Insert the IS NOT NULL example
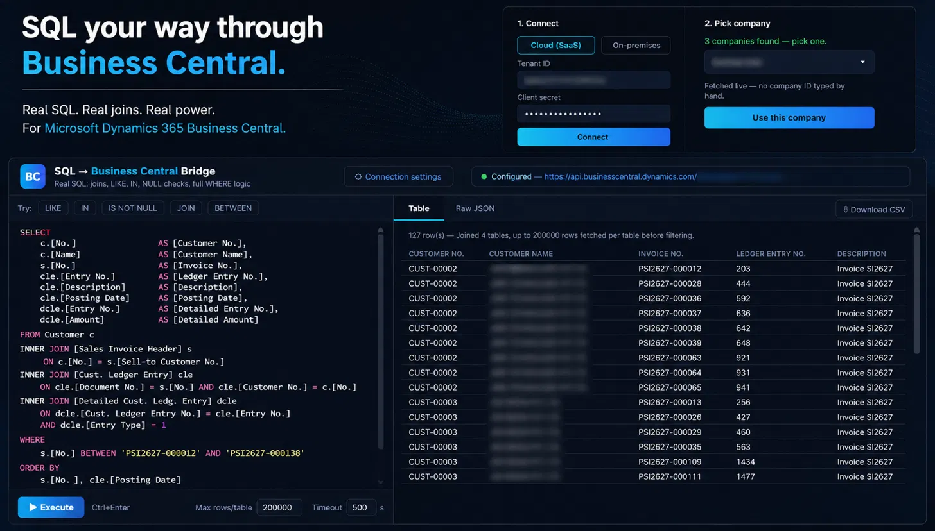The height and width of the screenshot is (531, 935). pos(133,208)
